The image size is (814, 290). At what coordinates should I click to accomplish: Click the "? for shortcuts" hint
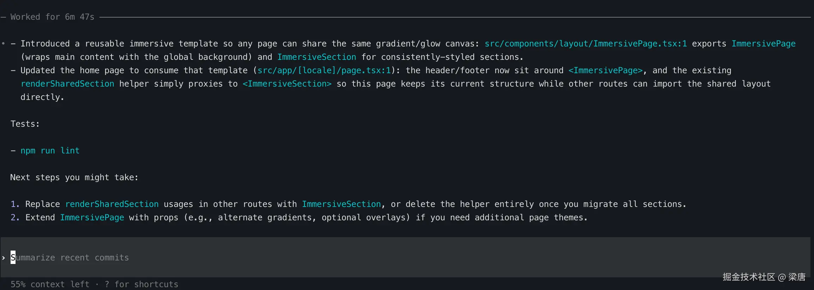[x=141, y=284]
